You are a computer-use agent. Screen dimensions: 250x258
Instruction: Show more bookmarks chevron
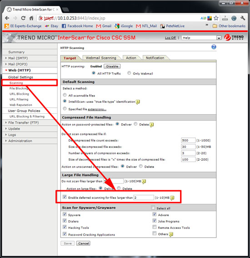(207, 25)
